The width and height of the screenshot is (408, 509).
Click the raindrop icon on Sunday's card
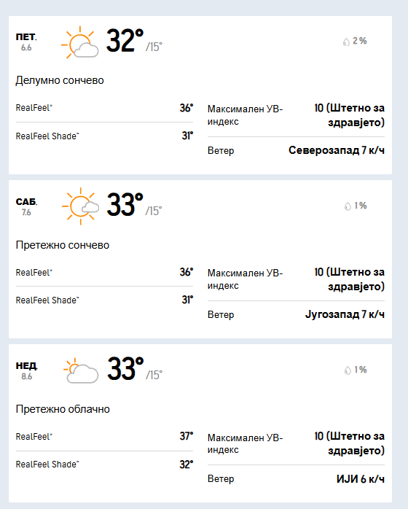coord(348,370)
